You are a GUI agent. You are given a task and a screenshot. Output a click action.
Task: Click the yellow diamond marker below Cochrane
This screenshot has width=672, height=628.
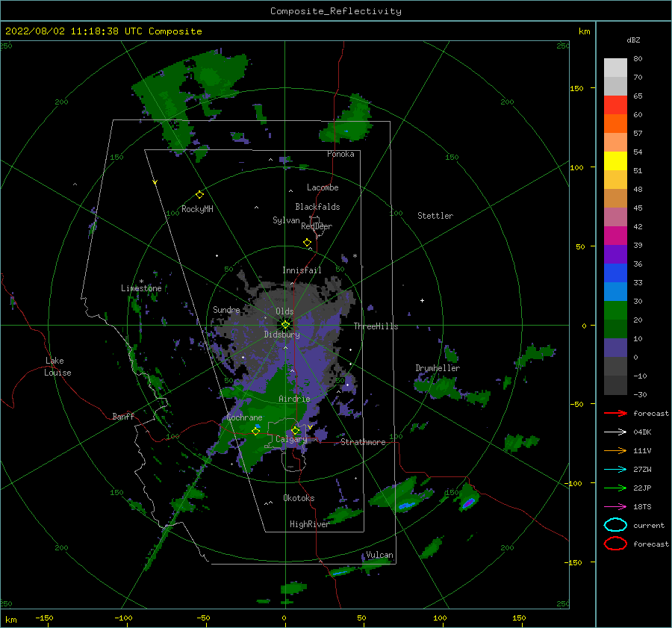(x=256, y=432)
